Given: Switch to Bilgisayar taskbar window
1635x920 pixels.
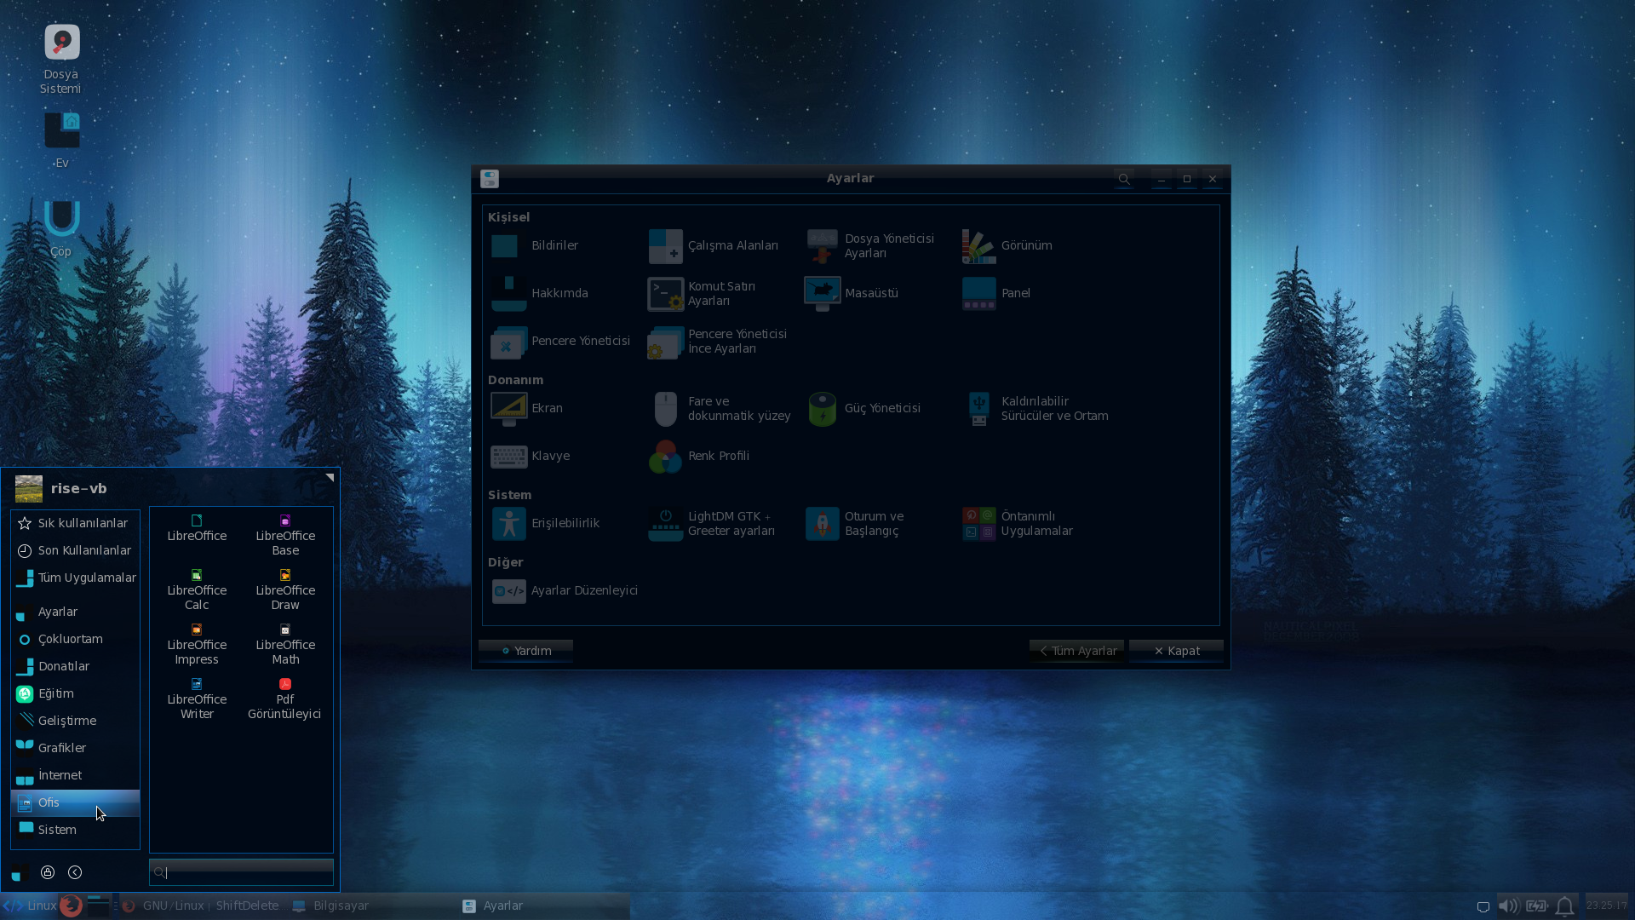Looking at the screenshot, I should tap(332, 906).
